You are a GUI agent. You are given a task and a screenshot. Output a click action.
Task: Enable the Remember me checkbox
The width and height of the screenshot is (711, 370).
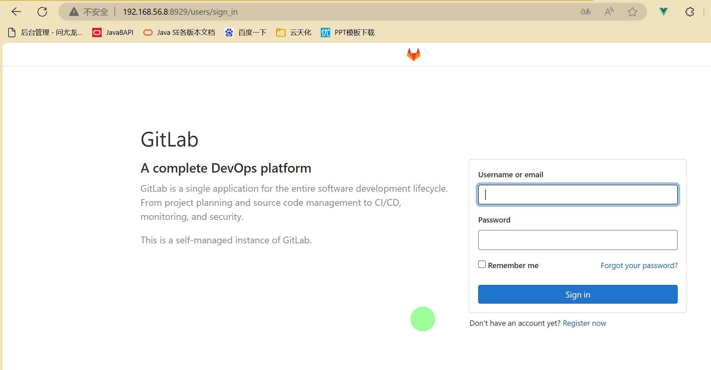482,264
